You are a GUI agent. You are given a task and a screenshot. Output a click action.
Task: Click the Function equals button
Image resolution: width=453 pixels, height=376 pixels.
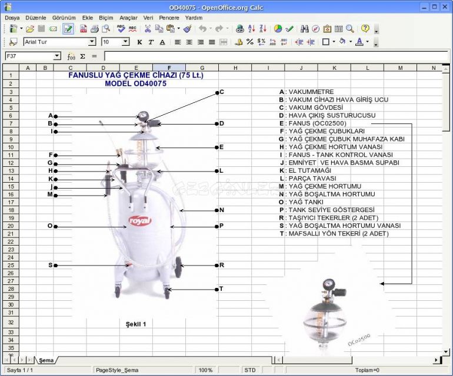[94, 56]
